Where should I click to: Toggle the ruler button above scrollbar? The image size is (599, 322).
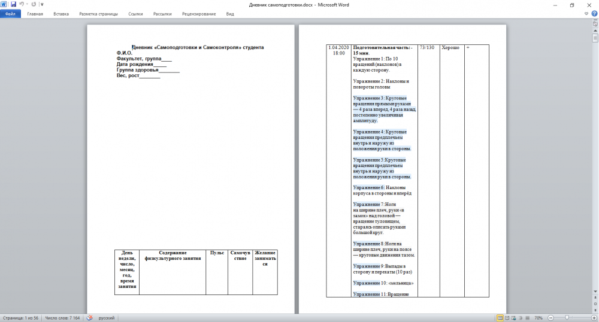(595, 24)
